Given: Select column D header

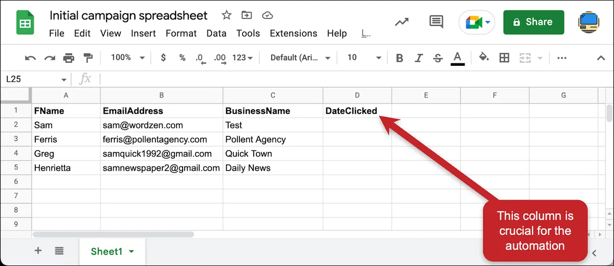Looking at the screenshot, I should click(x=357, y=95).
